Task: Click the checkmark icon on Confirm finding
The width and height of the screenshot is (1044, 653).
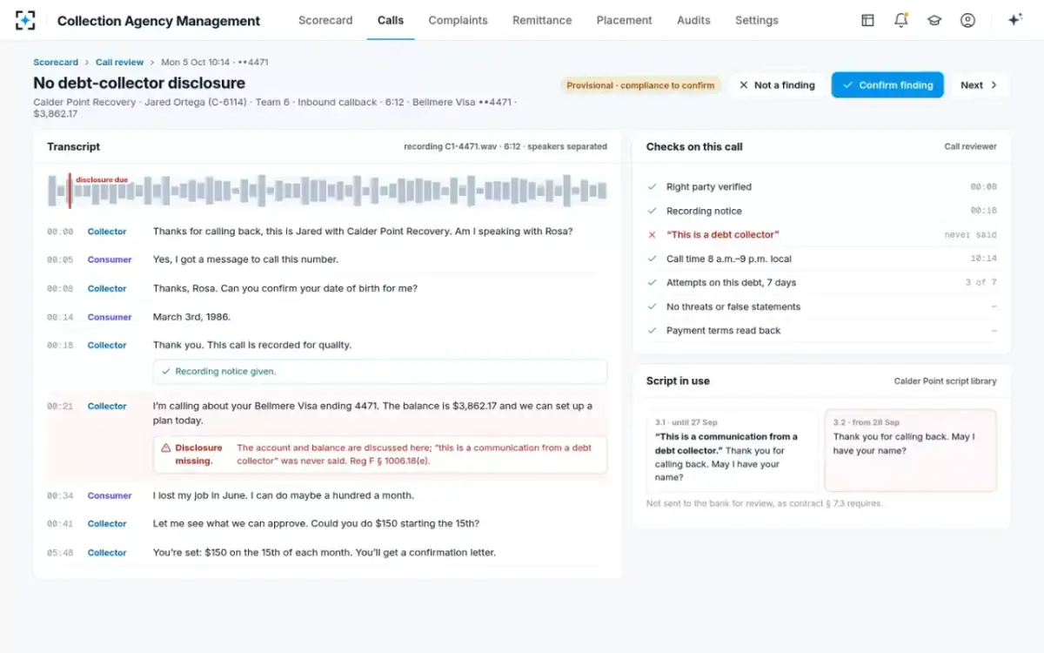Action: pos(847,85)
